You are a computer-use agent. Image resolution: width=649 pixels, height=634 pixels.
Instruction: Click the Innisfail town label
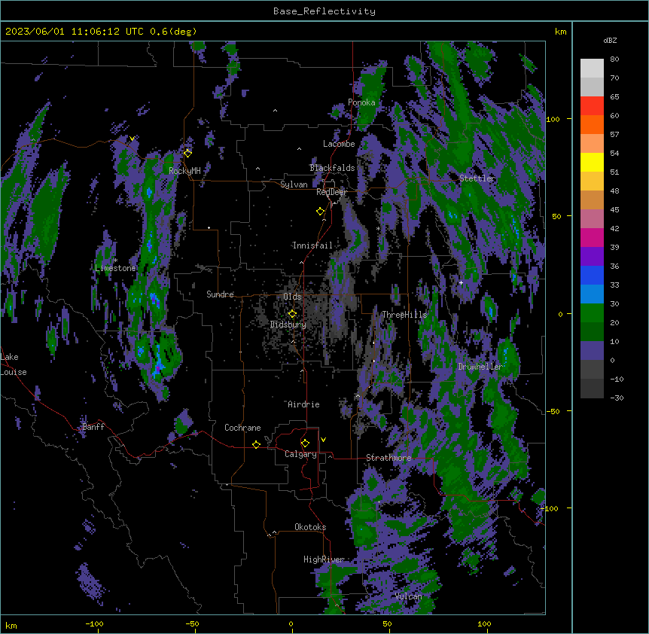(x=312, y=245)
